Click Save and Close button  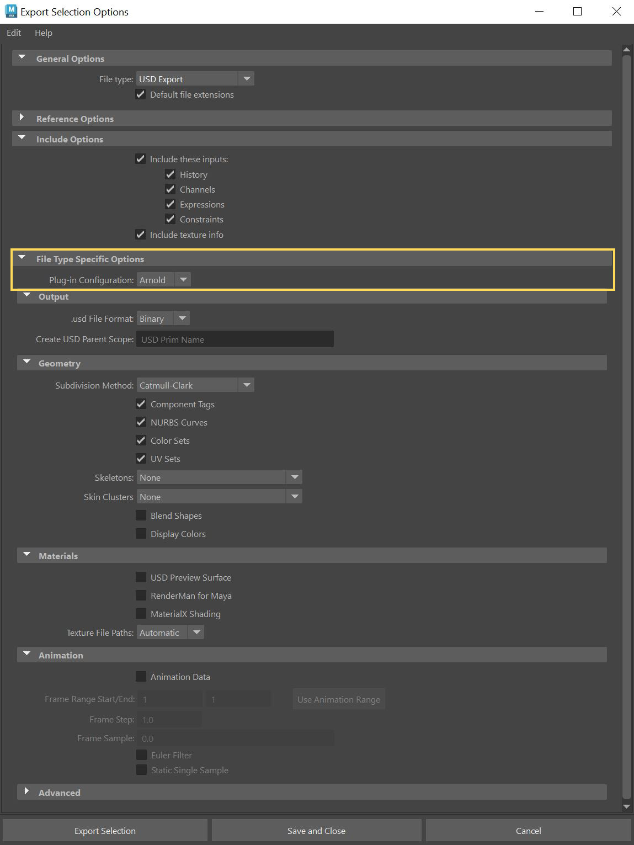tap(316, 831)
